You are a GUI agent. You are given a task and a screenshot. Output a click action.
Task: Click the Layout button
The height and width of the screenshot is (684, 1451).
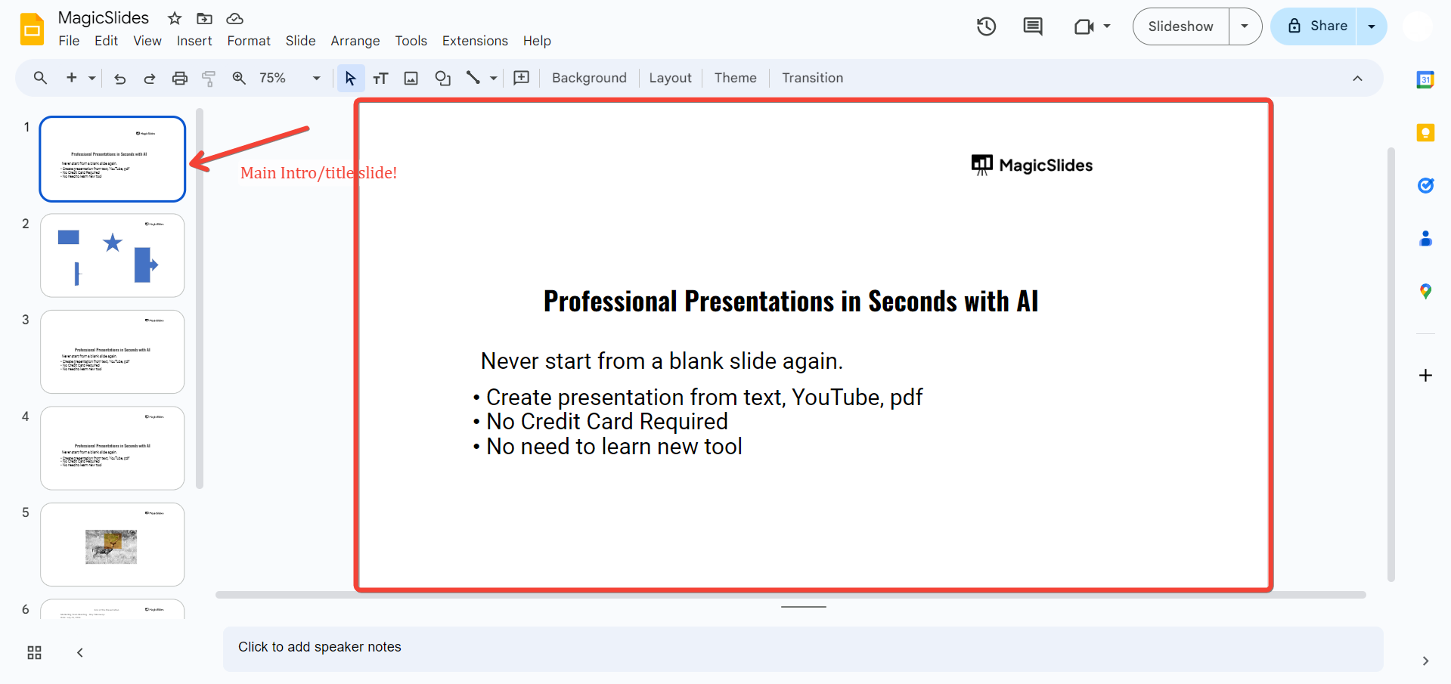[670, 78]
